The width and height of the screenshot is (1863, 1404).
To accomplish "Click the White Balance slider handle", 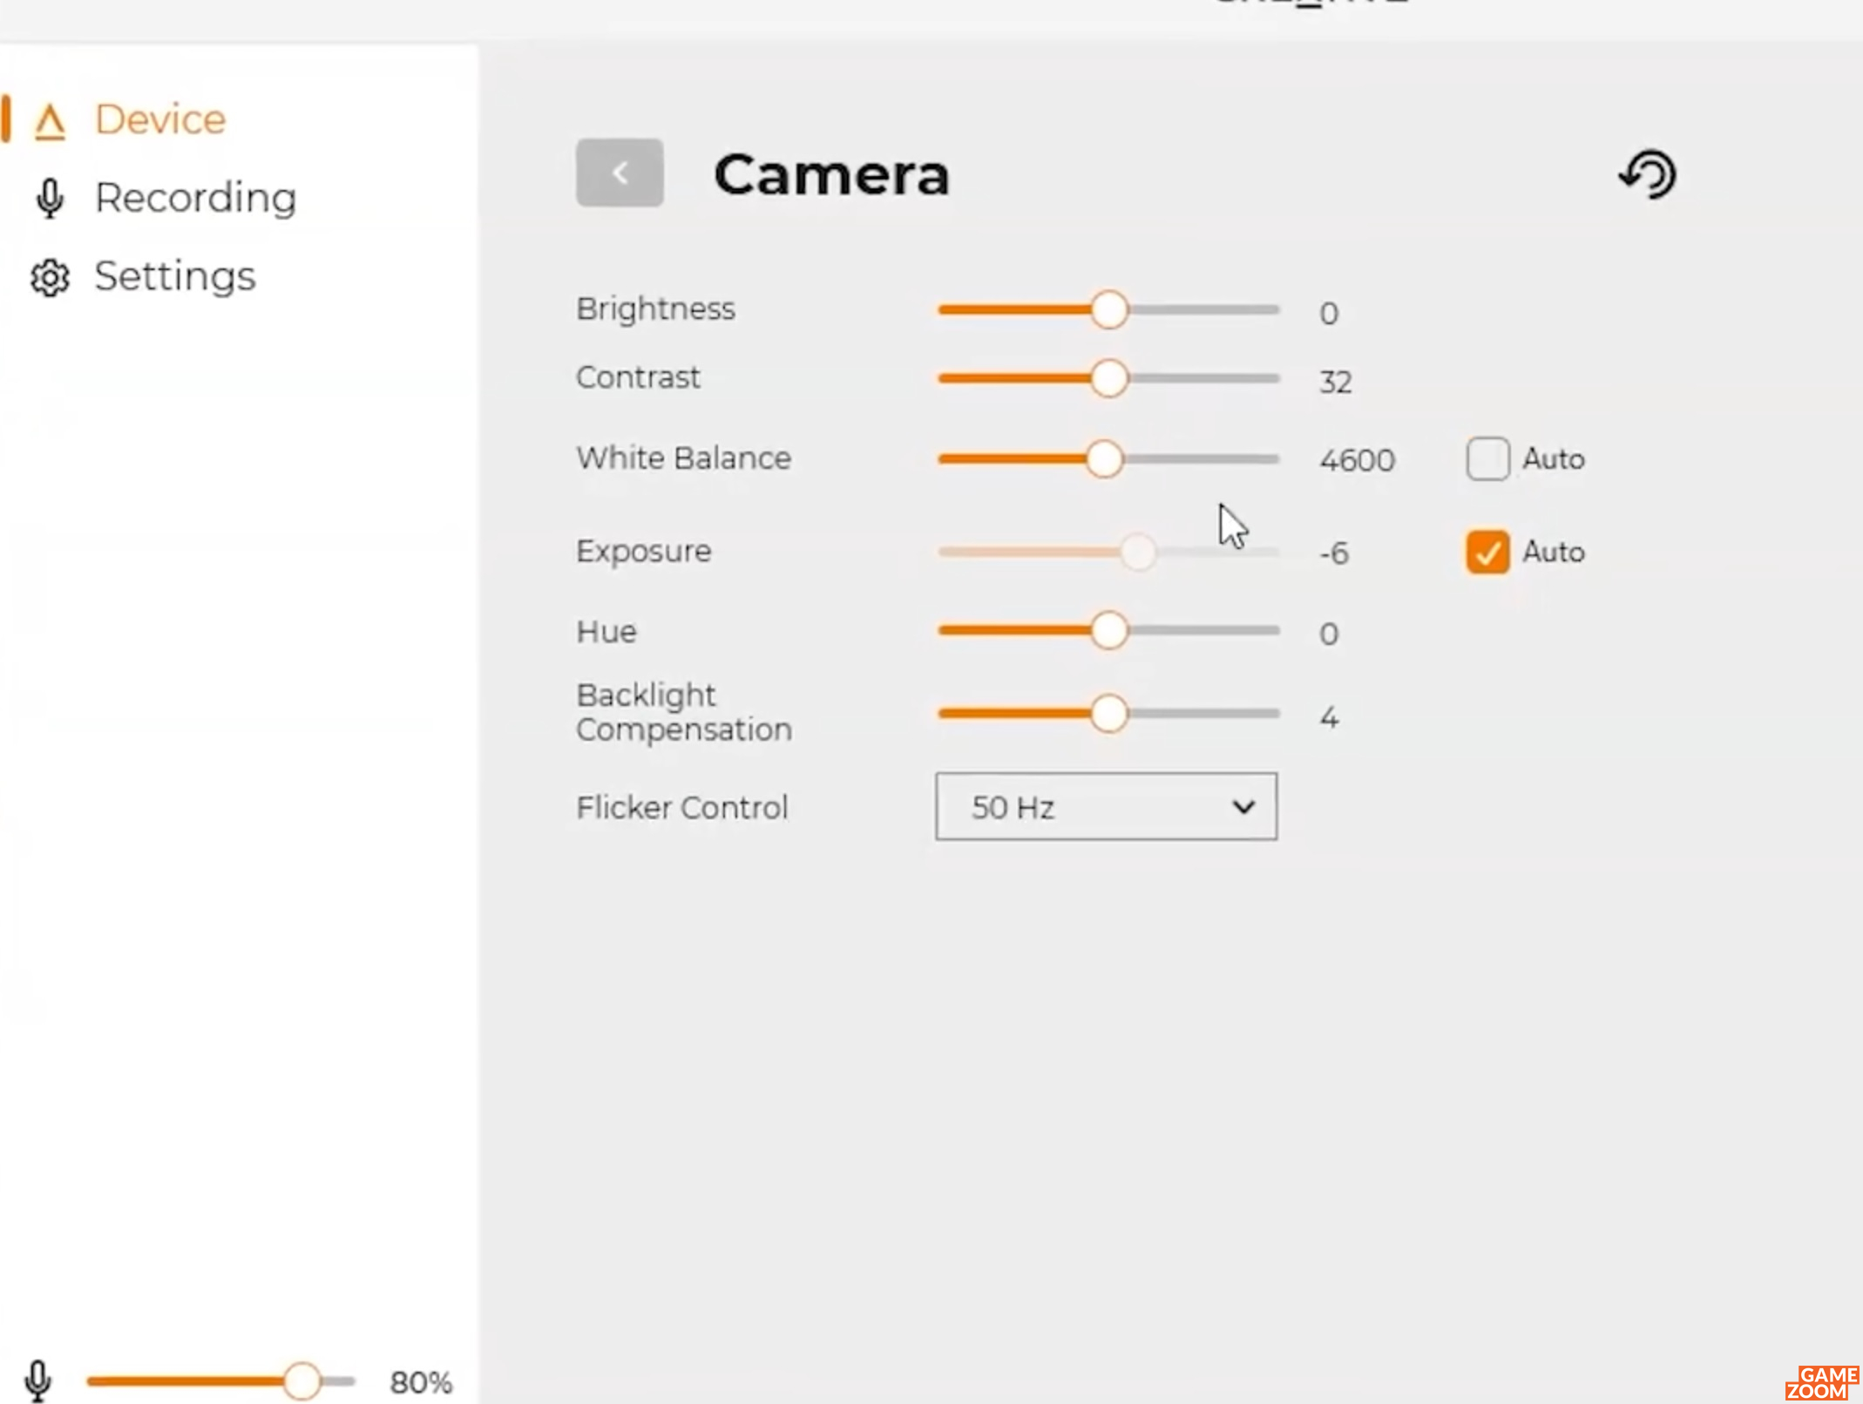I will (1104, 458).
